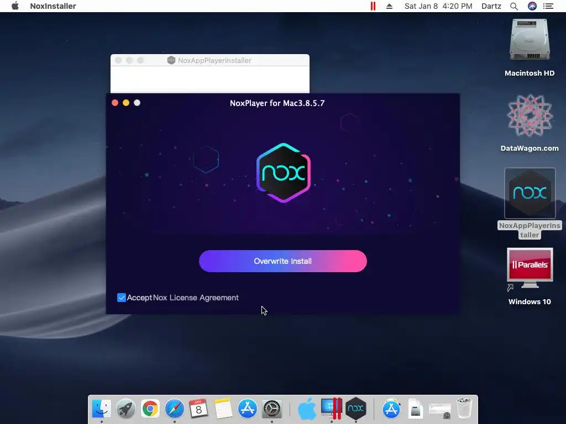566x424 pixels.
Task: Click the Overwrite Install button
Action: click(x=282, y=261)
